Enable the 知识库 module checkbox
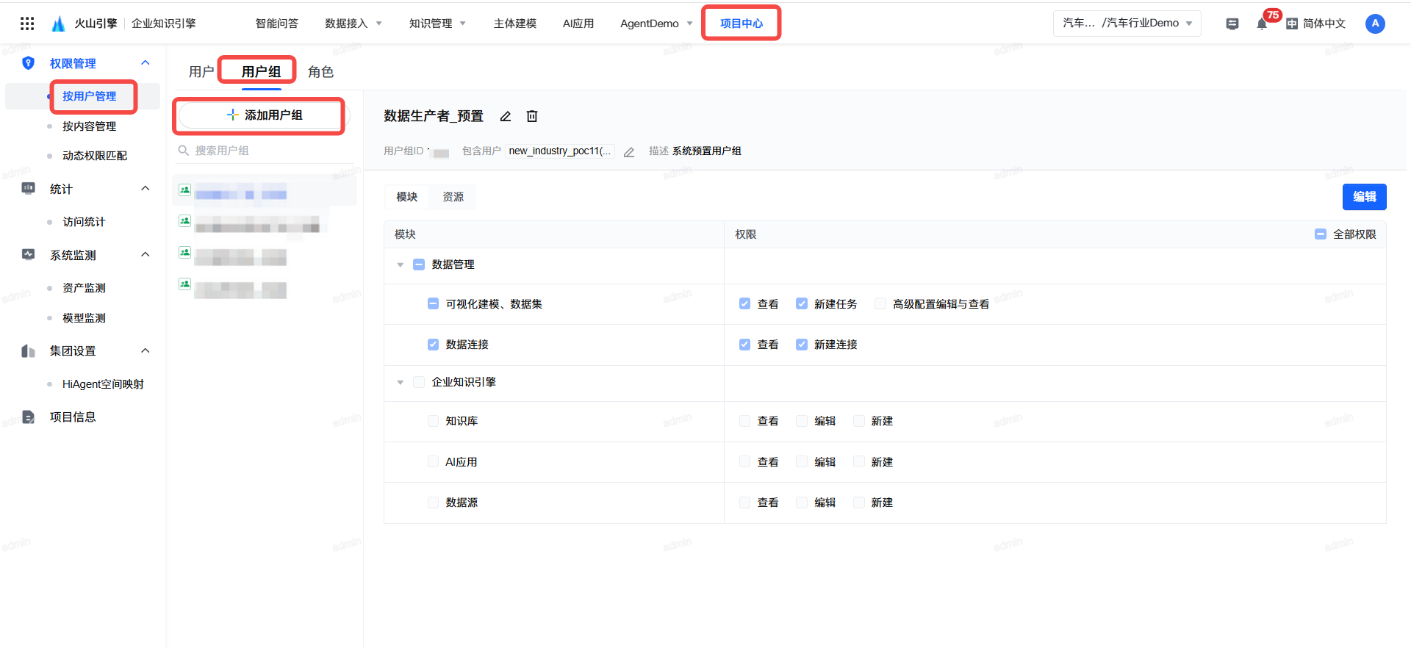1411x648 pixels. [434, 421]
